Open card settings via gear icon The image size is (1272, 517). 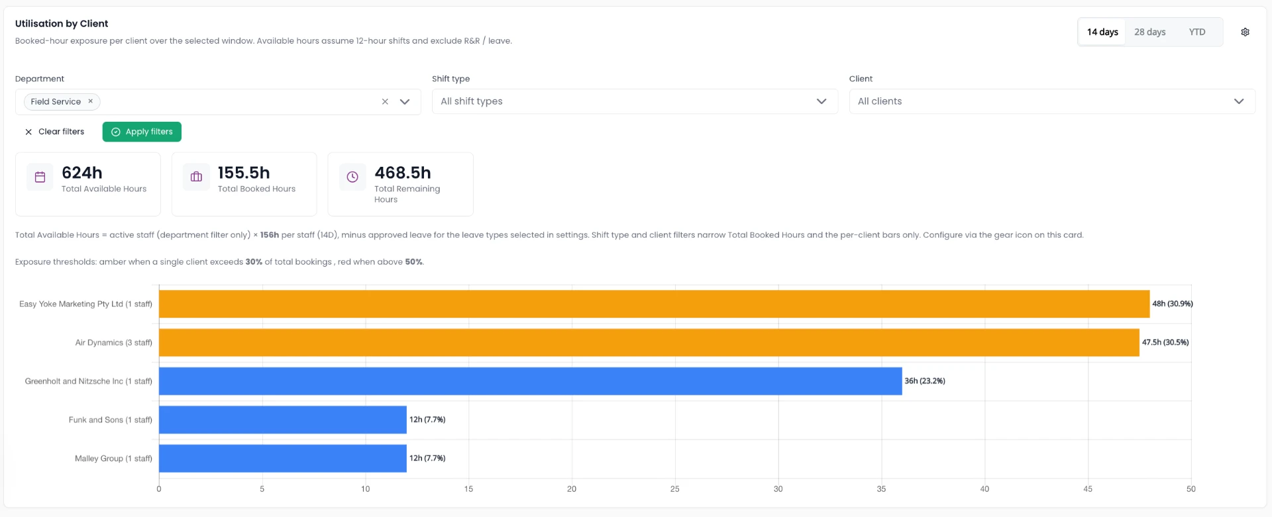1245,32
